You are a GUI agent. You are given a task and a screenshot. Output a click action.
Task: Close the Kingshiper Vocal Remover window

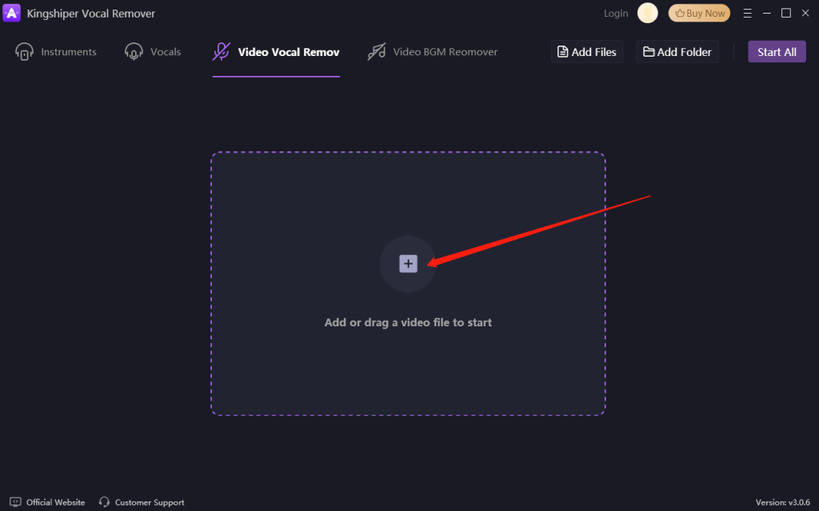pos(805,13)
